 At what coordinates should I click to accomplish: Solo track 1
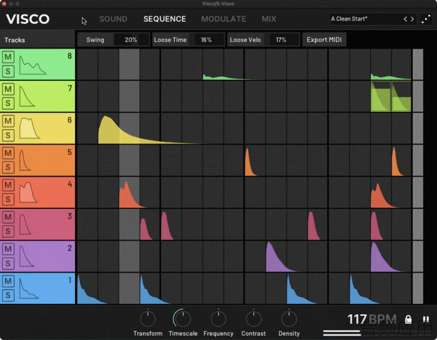8,296
